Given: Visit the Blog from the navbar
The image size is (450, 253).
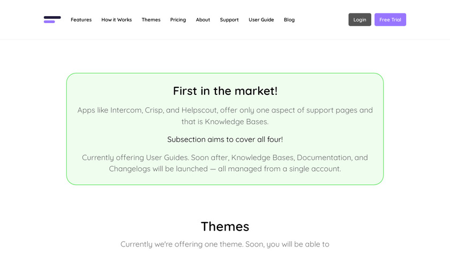Looking at the screenshot, I should pyautogui.click(x=289, y=20).
